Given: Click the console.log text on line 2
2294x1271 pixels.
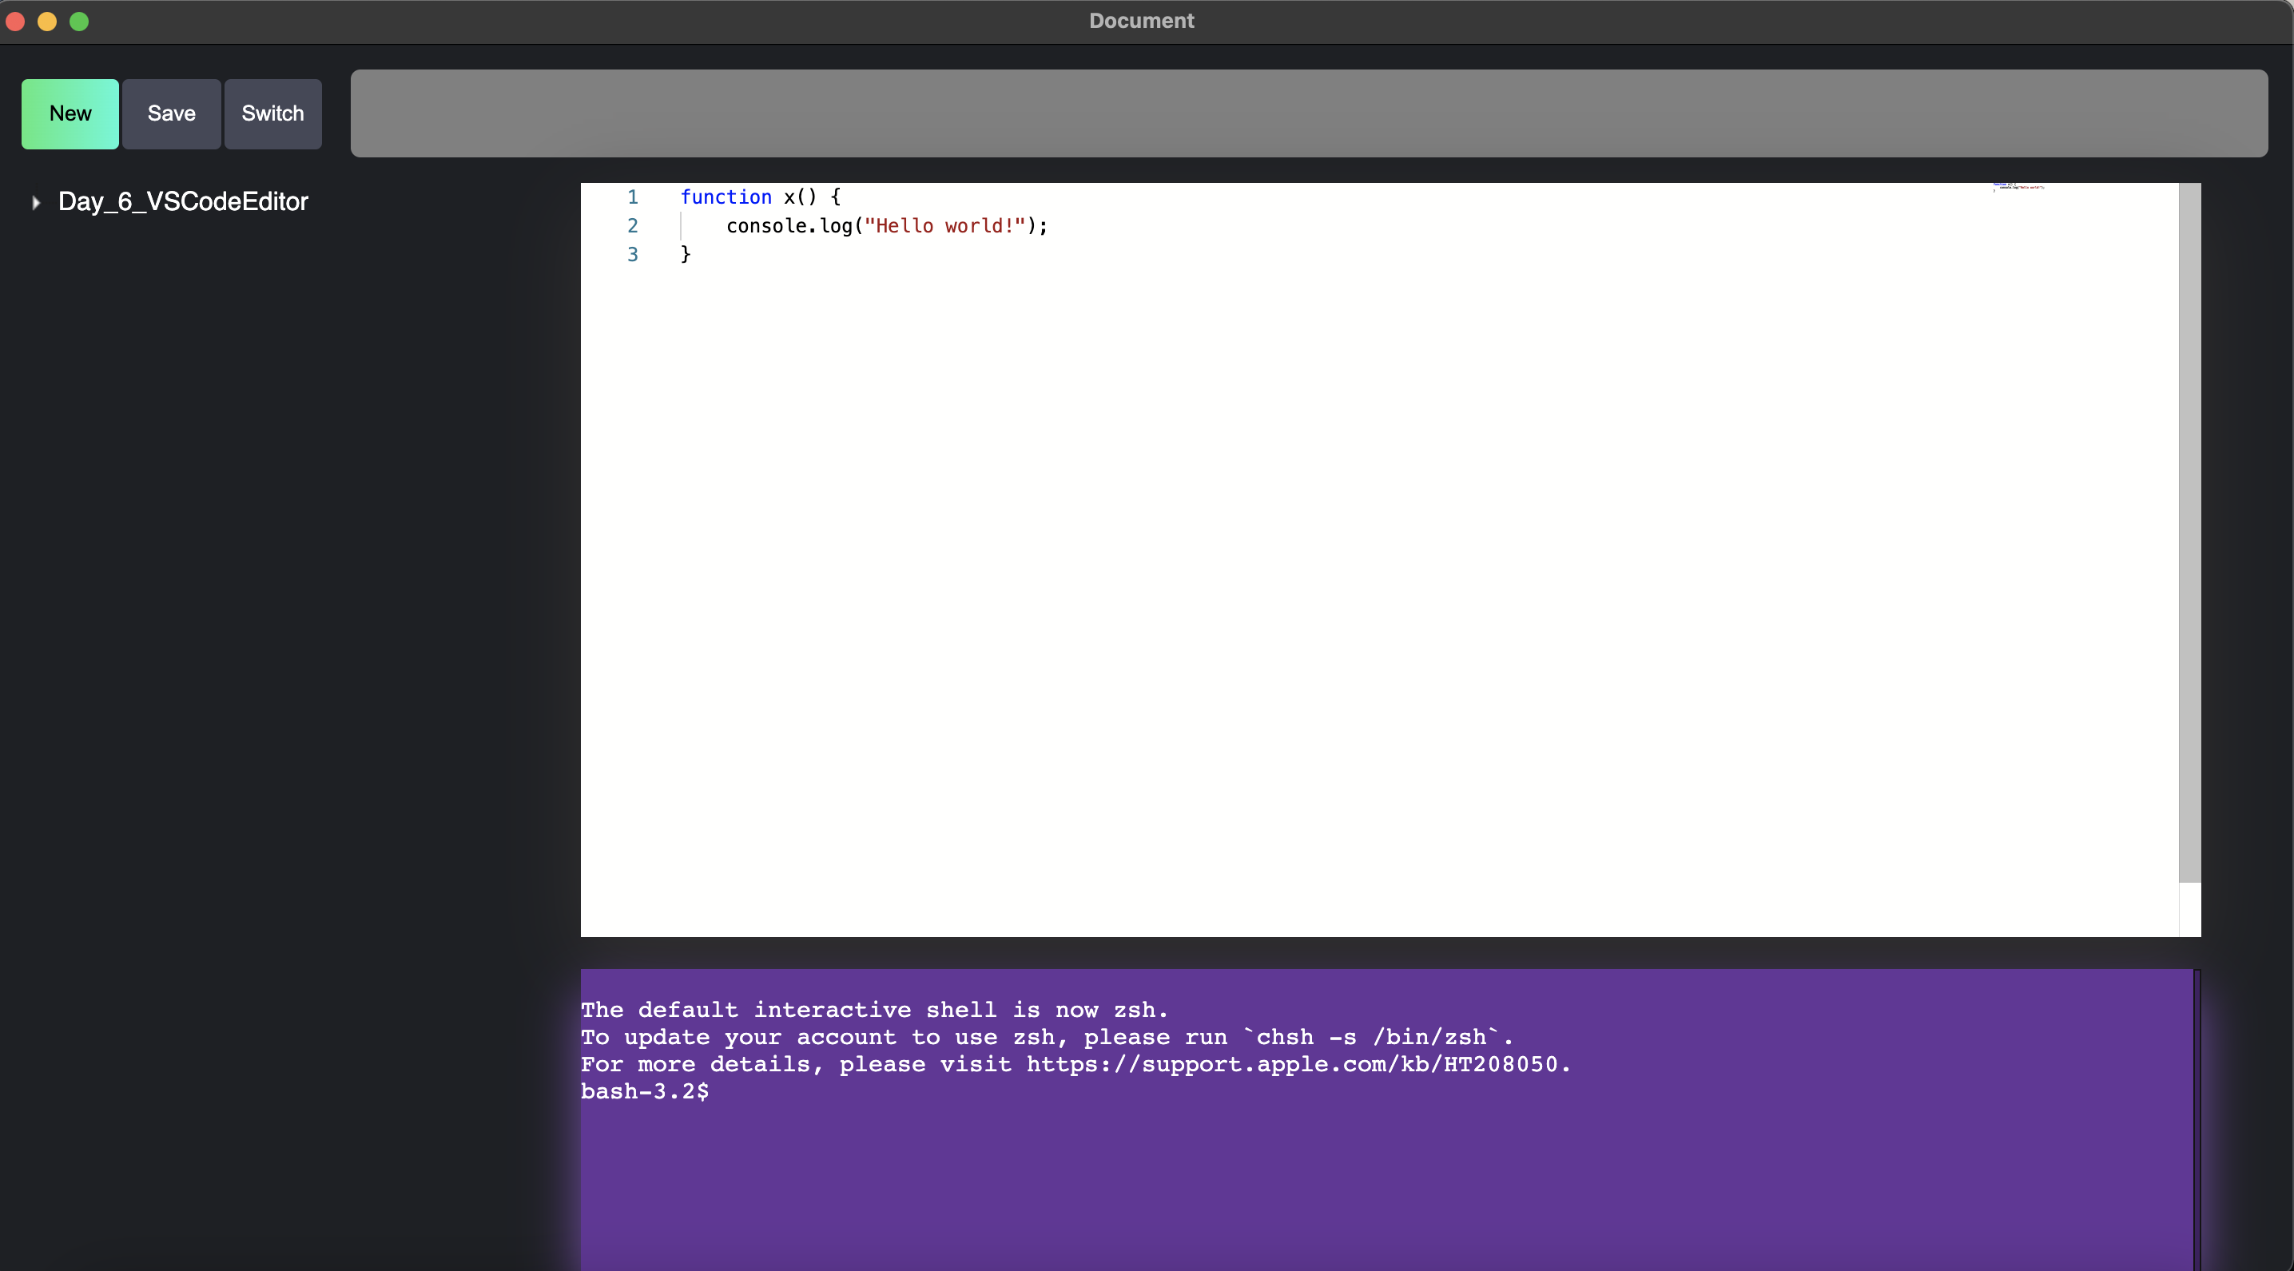Looking at the screenshot, I should pyautogui.click(x=789, y=226).
